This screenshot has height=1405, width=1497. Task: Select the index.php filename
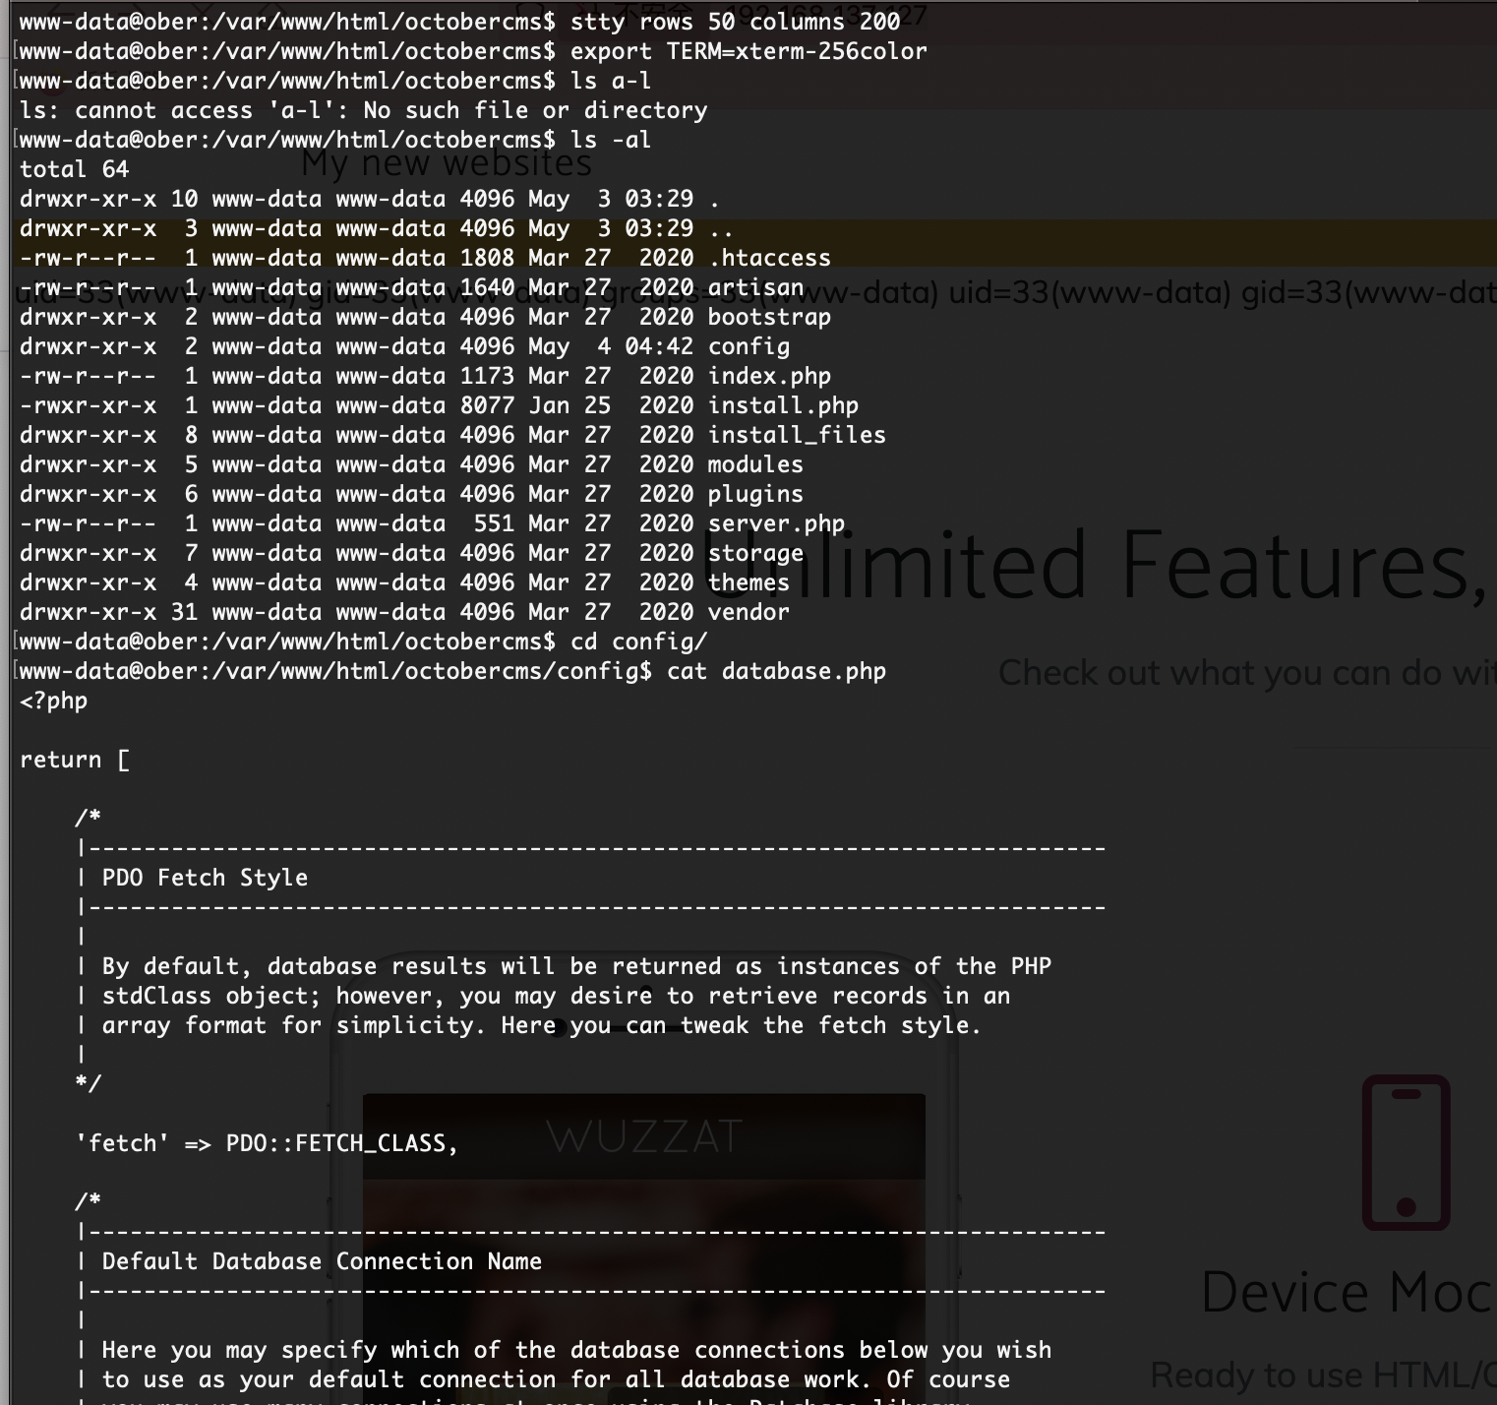point(769,376)
